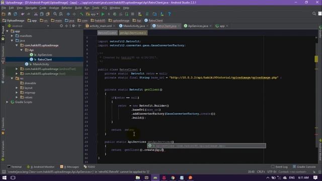Click the getApiServices() editor breadcrumb
The image size is (322, 181).
point(133,33)
